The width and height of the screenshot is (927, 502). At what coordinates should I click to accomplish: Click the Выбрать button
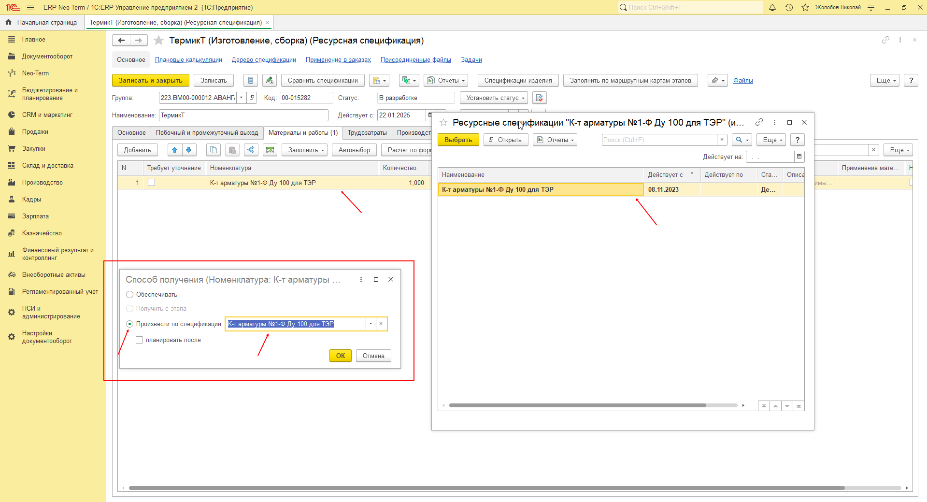[x=458, y=140]
